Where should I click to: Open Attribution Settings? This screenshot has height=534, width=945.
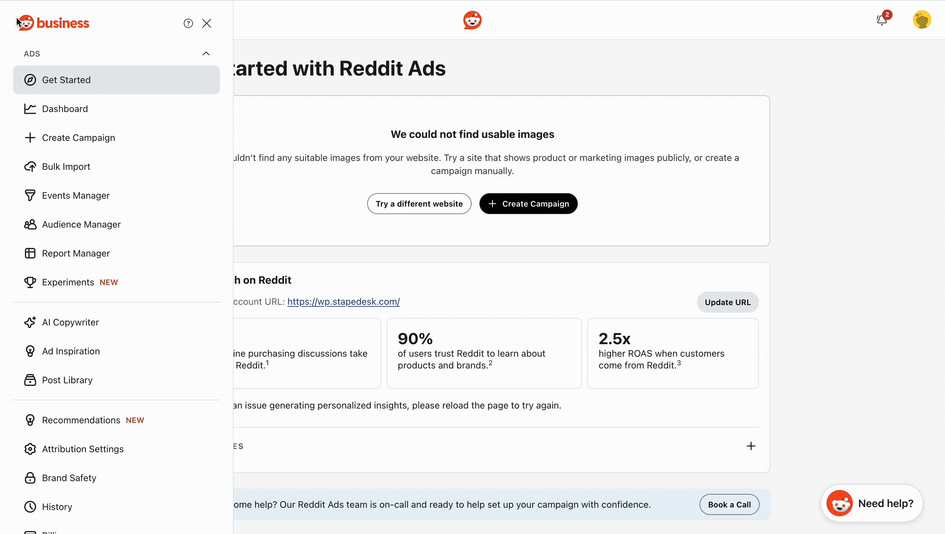(x=116, y=449)
